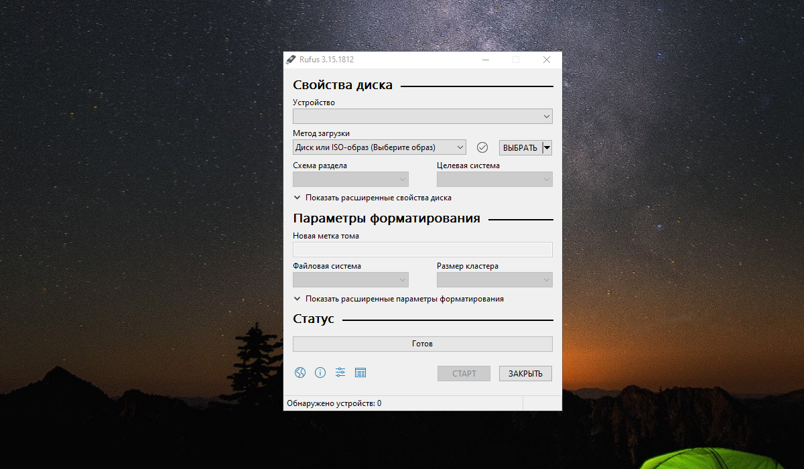The width and height of the screenshot is (804, 469).
Task: Click the checksum checkmark icon
Action: coord(482,147)
